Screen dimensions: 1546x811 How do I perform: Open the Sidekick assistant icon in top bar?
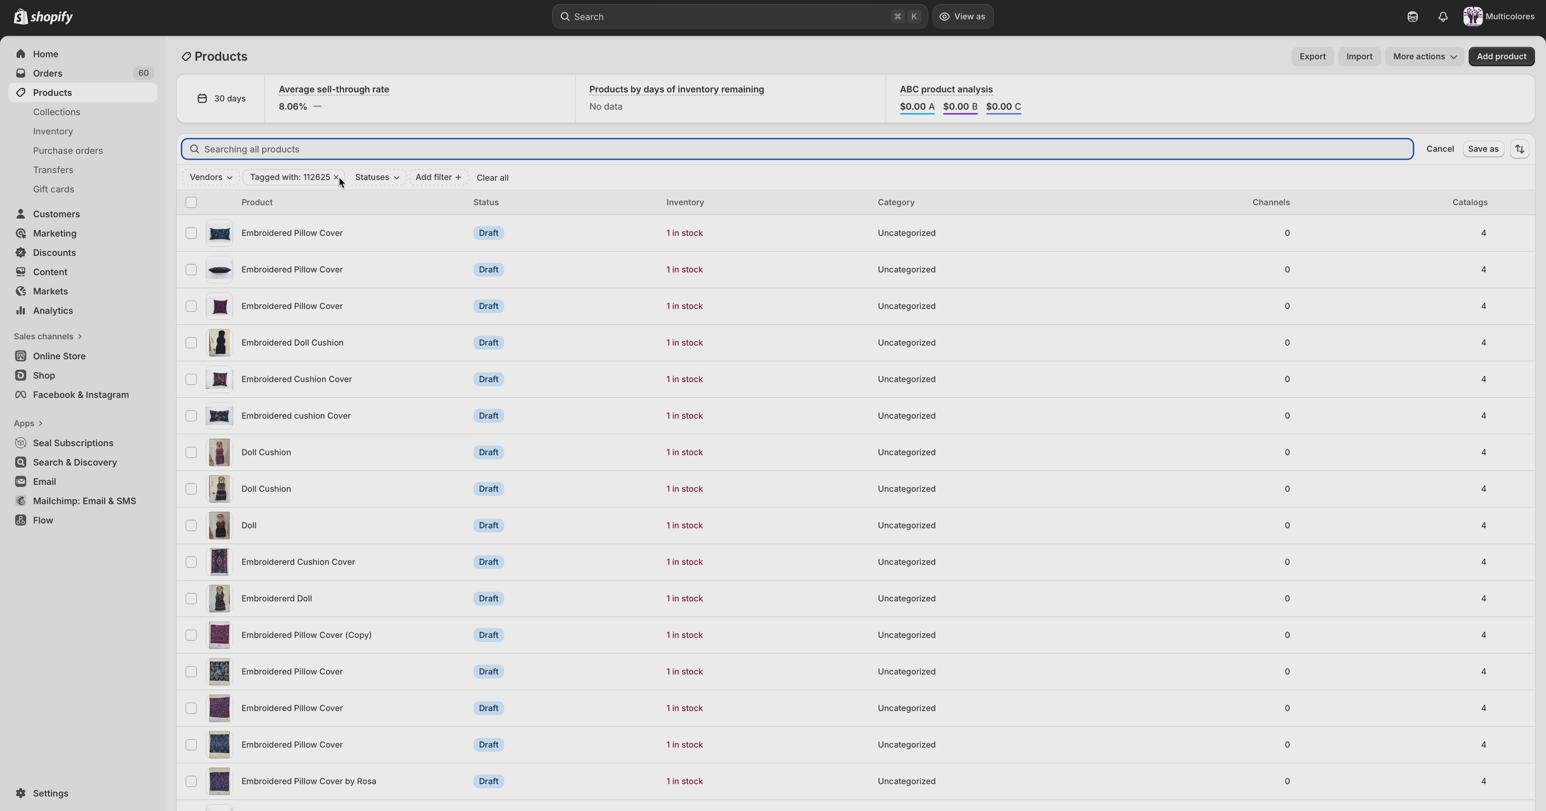(x=1412, y=17)
